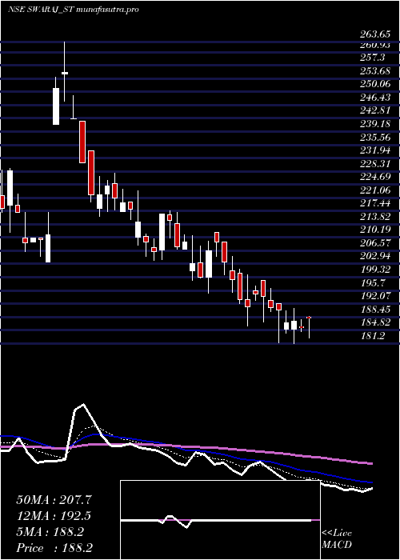Click the 228.31 price level label
The image size is (400, 560).
(374, 163)
